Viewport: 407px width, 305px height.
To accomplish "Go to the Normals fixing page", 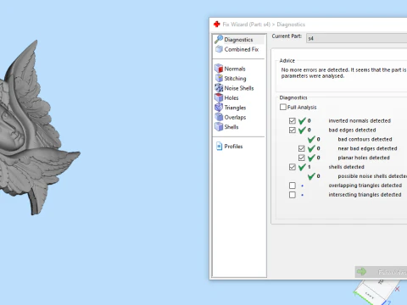I will point(235,69).
